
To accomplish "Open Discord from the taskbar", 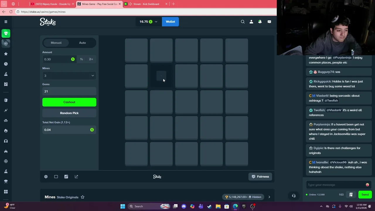I will point(184,206).
